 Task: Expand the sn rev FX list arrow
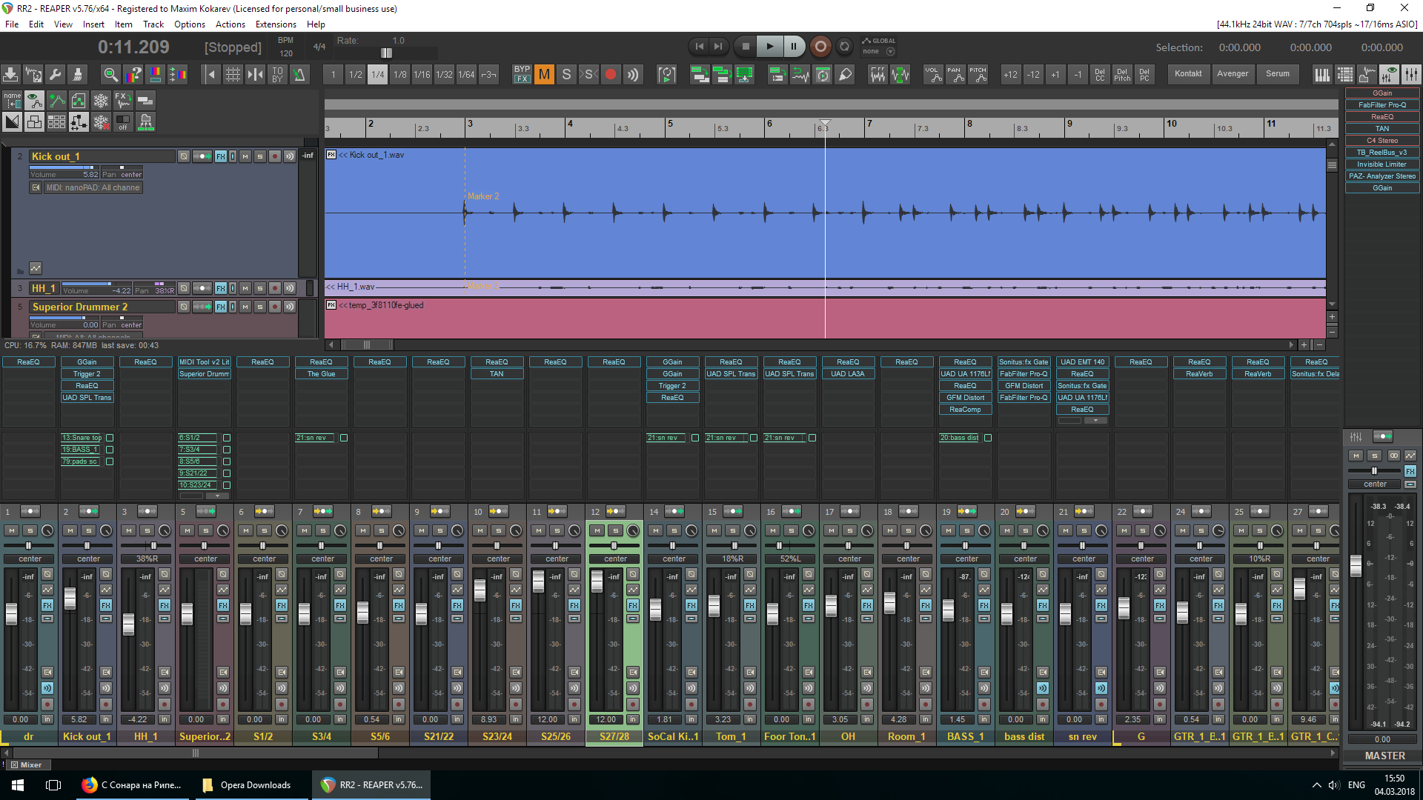(1095, 421)
